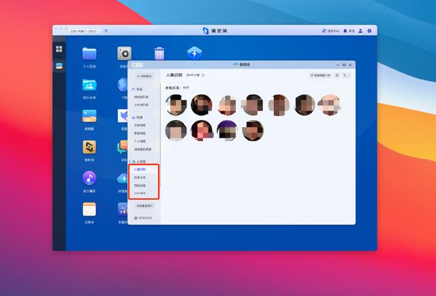Select the last item inside the red-boxed AI list
Image resolution: width=436 pixels, height=296 pixels.
coord(140,193)
